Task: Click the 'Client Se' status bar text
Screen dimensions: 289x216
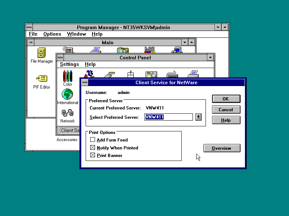Action: point(70,130)
